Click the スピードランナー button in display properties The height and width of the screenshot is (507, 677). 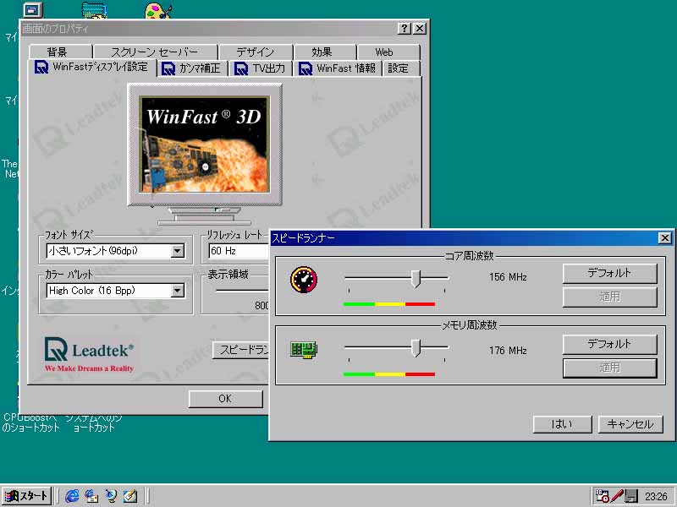tap(241, 350)
